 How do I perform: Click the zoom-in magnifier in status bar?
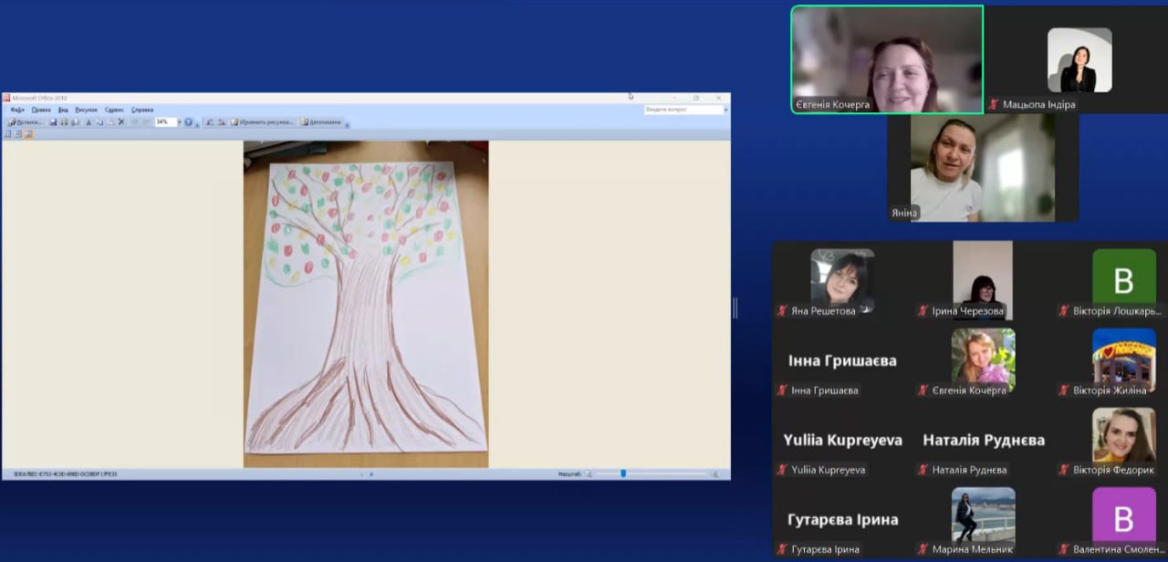(715, 474)
